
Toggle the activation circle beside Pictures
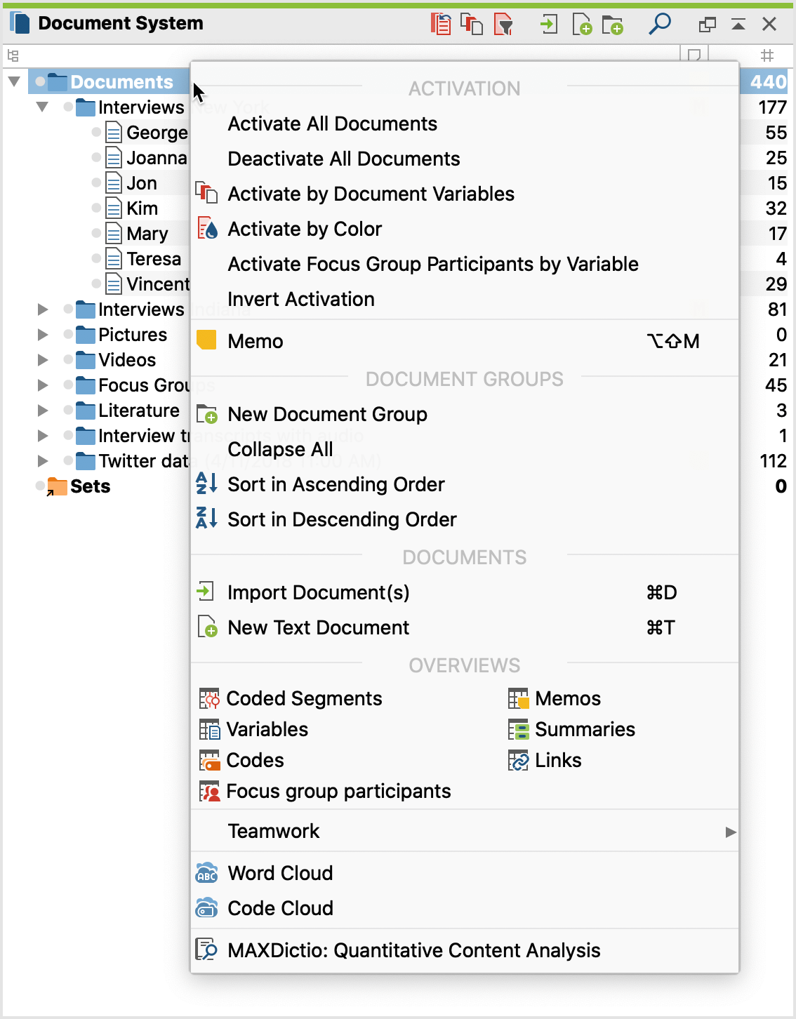point(68,335)
